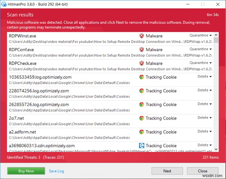
Task: Open the Delete dropdown for 262855726.log.optimizely.com
Action: pos(204,104)
